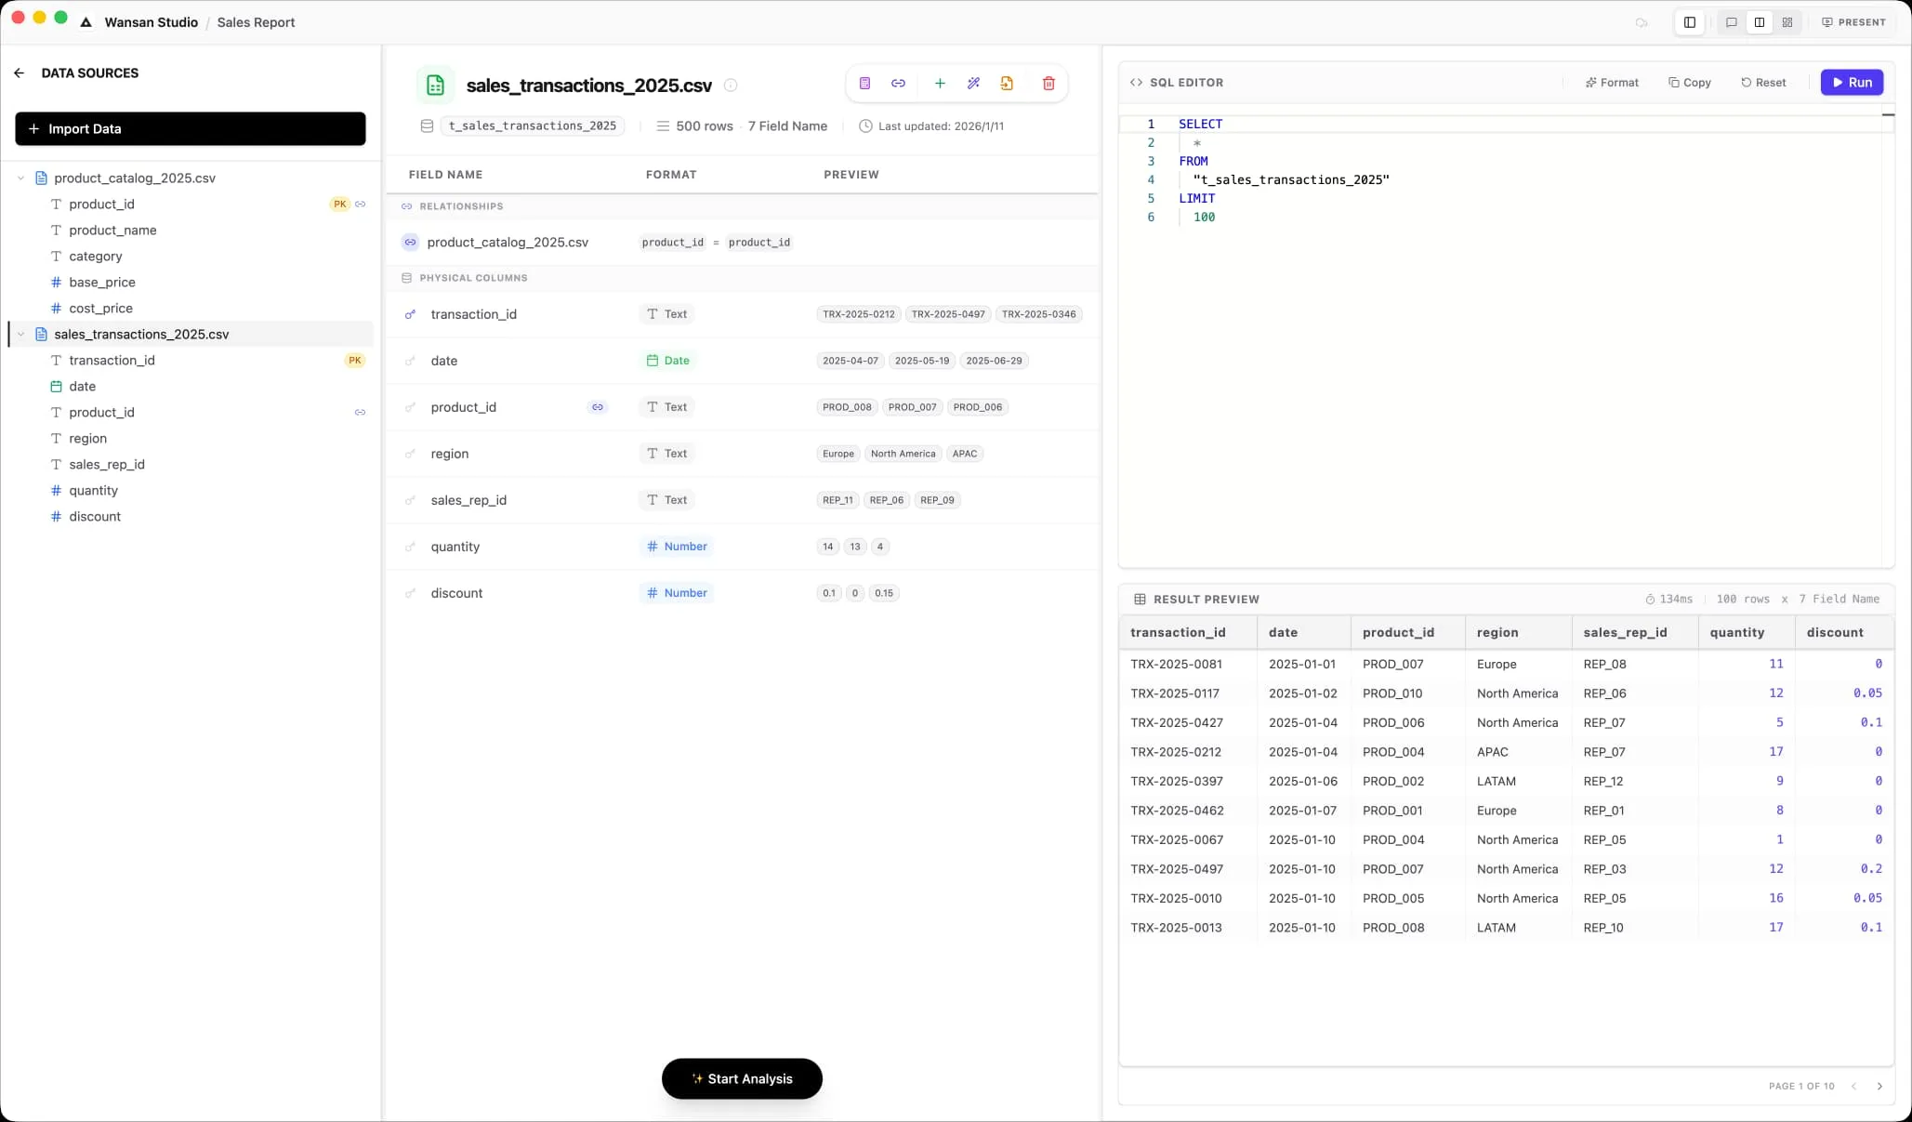The height and width of the screenshot is (1122, 1912).
Task: Click inside the SQL editor on line 4
Action: (1290, 179)
